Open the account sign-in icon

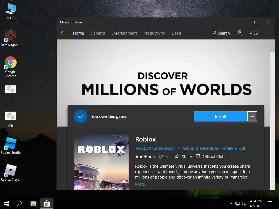(x=240, y=33)
